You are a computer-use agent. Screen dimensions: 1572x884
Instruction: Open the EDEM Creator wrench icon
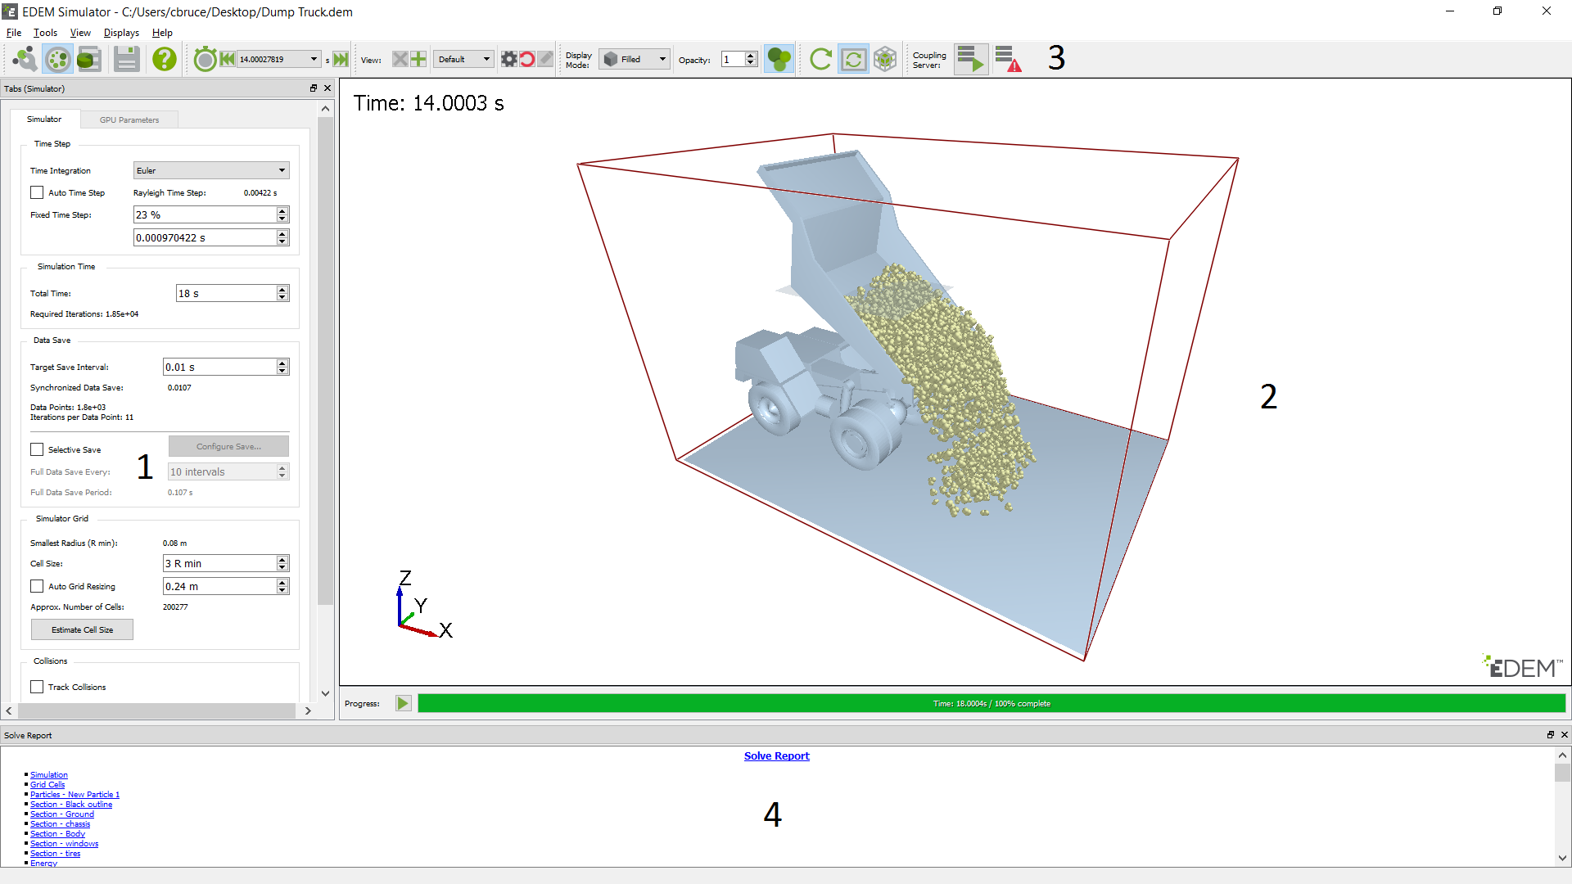point(25,59)
